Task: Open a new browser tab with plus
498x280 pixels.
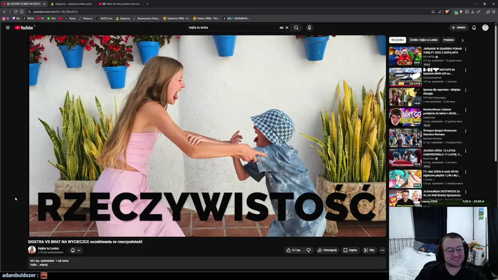Action: [x=147, y=4]
